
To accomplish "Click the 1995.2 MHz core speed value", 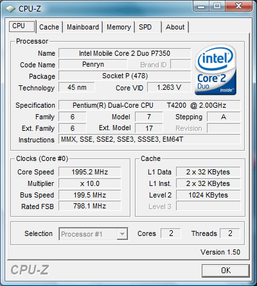I will point(90,172).
